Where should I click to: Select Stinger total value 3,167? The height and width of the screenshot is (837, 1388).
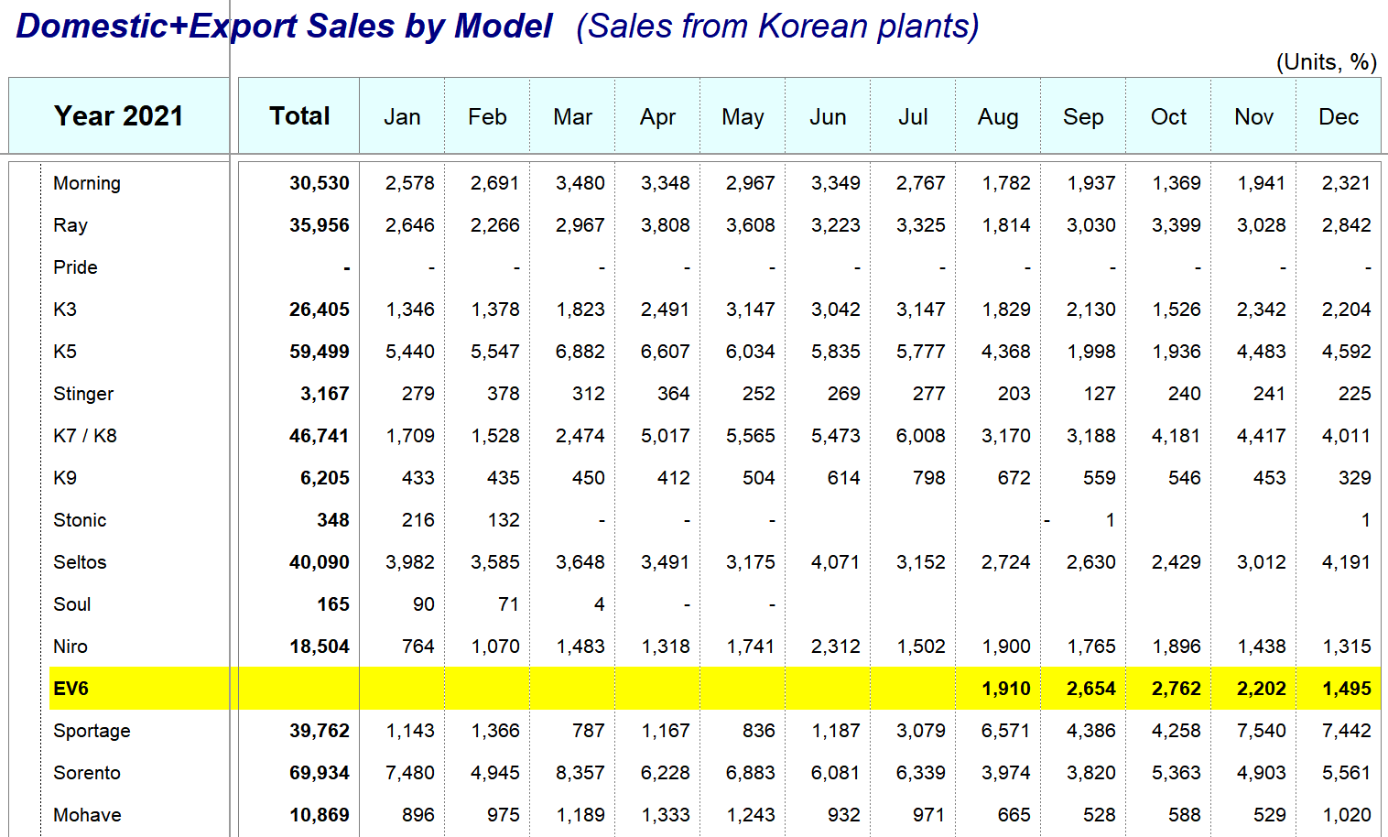tap(325, 394)
